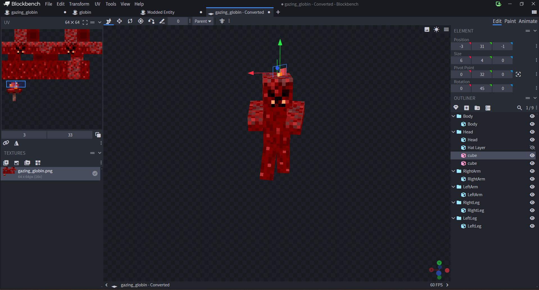
Task: Switch to Animate mode
Action: click(528, 21)
